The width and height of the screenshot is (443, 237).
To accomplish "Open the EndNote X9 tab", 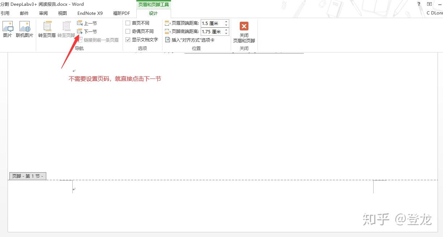I will pos(90,13).
